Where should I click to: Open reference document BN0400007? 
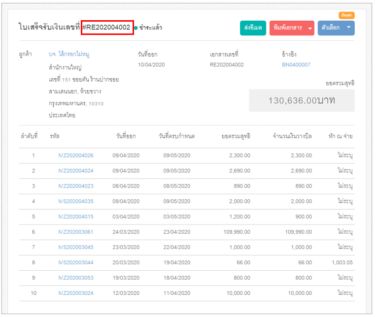point(296,64)
